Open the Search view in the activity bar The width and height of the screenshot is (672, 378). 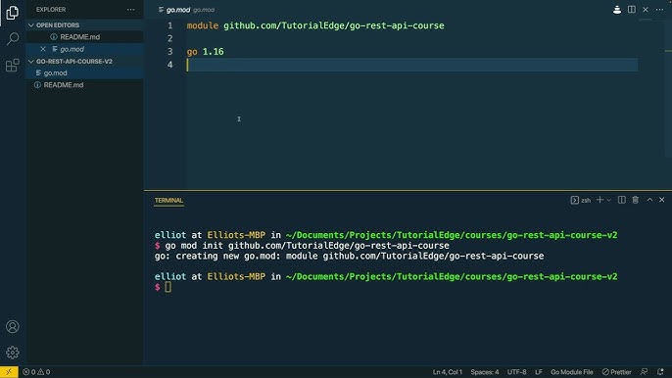(13, 38)
